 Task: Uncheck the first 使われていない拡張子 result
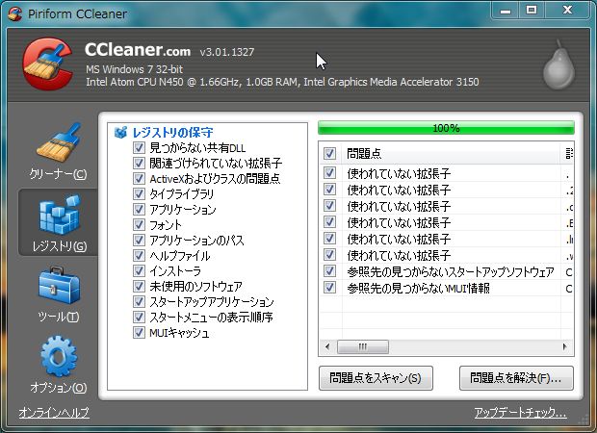pyautogui.click(x=329, y=173)
